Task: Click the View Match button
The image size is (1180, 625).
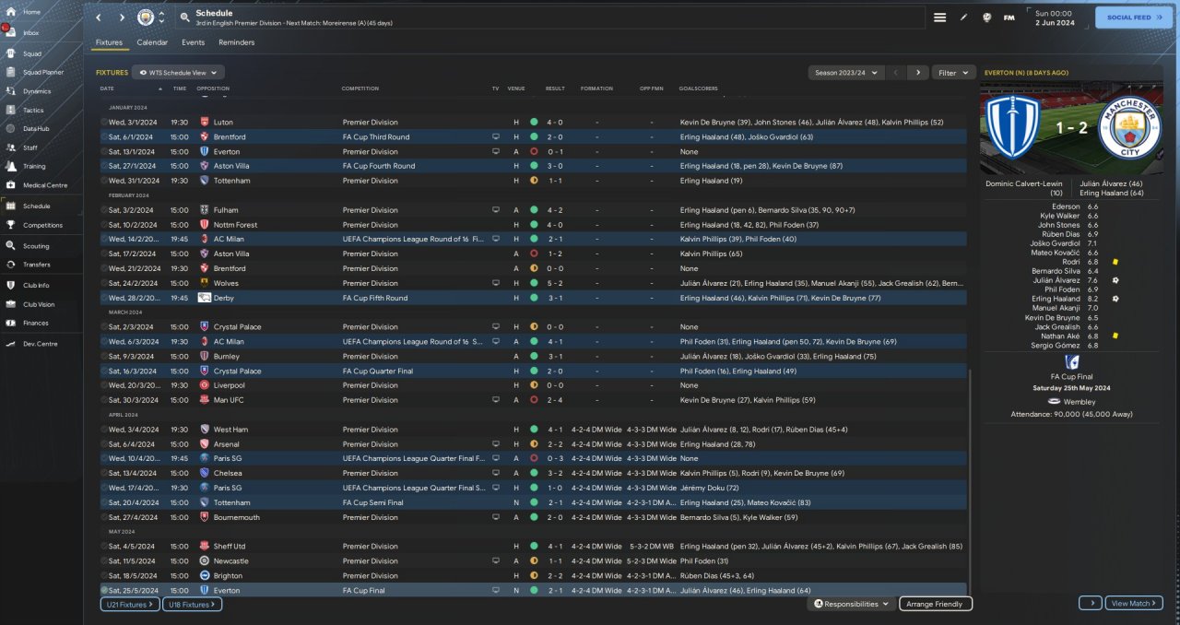Action: 1135,603
